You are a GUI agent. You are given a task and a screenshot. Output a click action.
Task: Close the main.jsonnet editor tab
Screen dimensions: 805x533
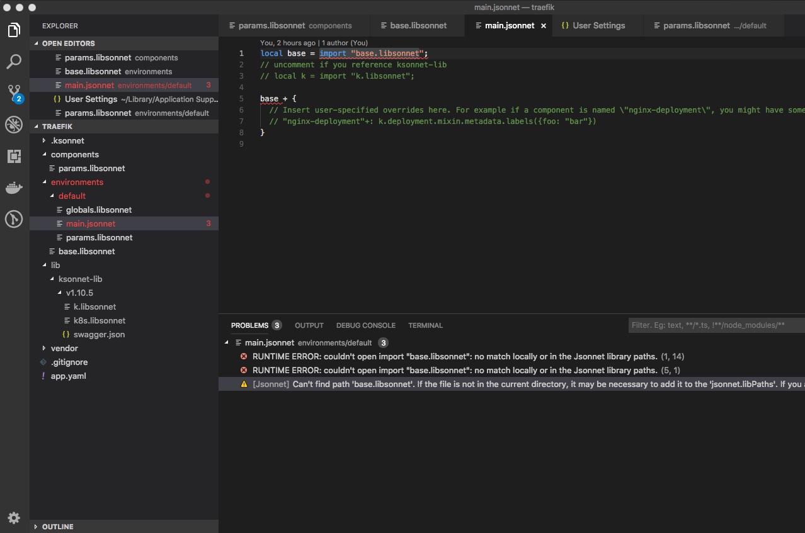544,26
